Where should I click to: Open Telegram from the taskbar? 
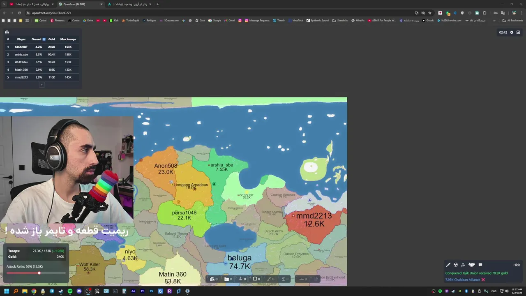[x=52, y=291]
